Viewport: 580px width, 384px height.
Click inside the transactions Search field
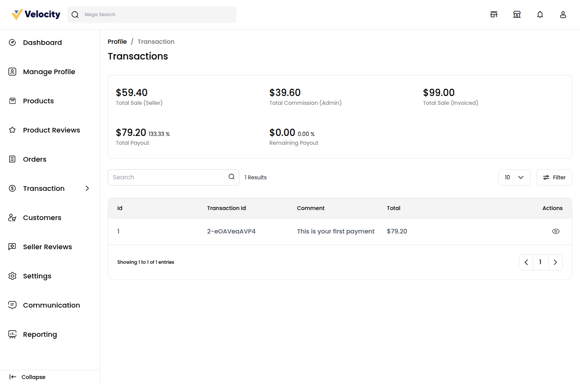point(165,177)
